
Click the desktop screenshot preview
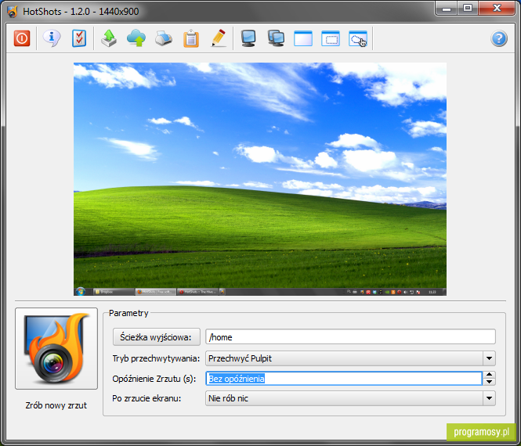260,179
